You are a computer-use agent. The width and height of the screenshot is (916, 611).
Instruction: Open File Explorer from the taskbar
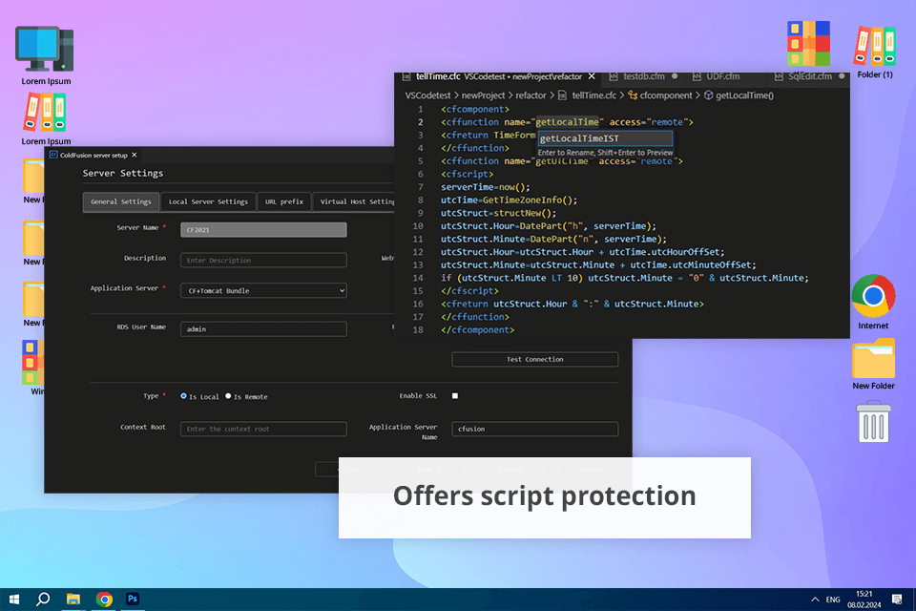tap(73, 600)
